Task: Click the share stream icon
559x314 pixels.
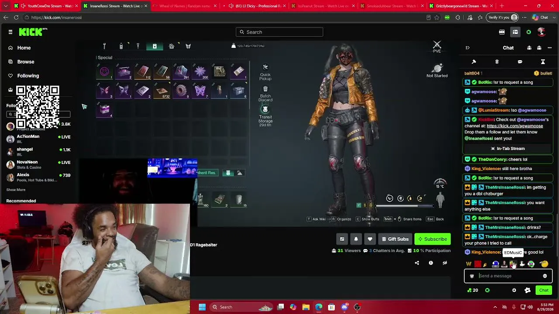Action: (x=417, y=263)
